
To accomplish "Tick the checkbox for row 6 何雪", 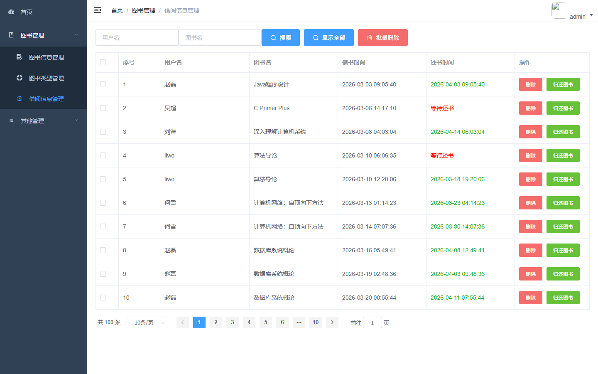I will tap(103, 203).
